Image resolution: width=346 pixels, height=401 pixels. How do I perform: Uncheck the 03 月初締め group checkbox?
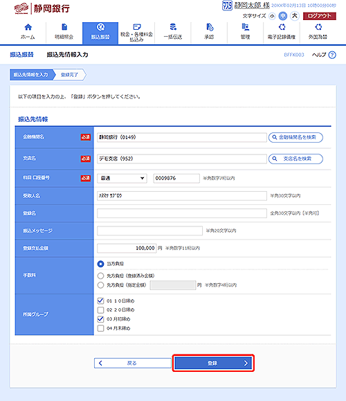coord(100,319)
